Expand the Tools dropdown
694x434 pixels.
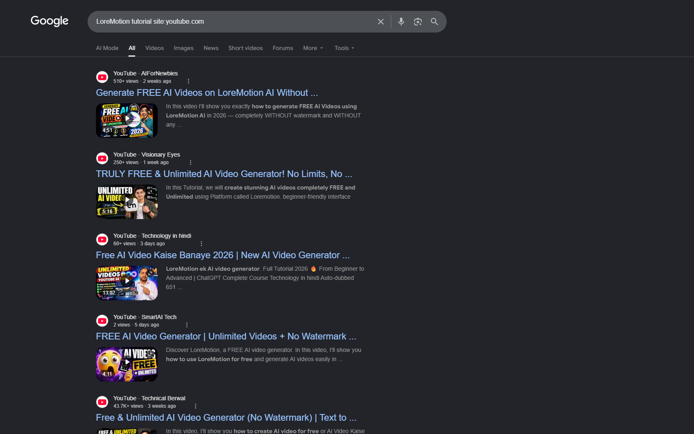click(x=344, y=48)
